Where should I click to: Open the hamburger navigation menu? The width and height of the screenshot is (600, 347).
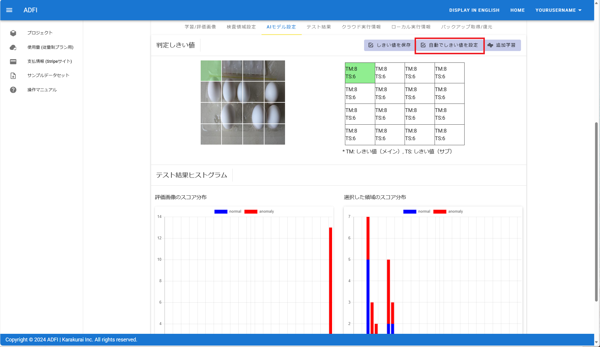click(9, 10)
